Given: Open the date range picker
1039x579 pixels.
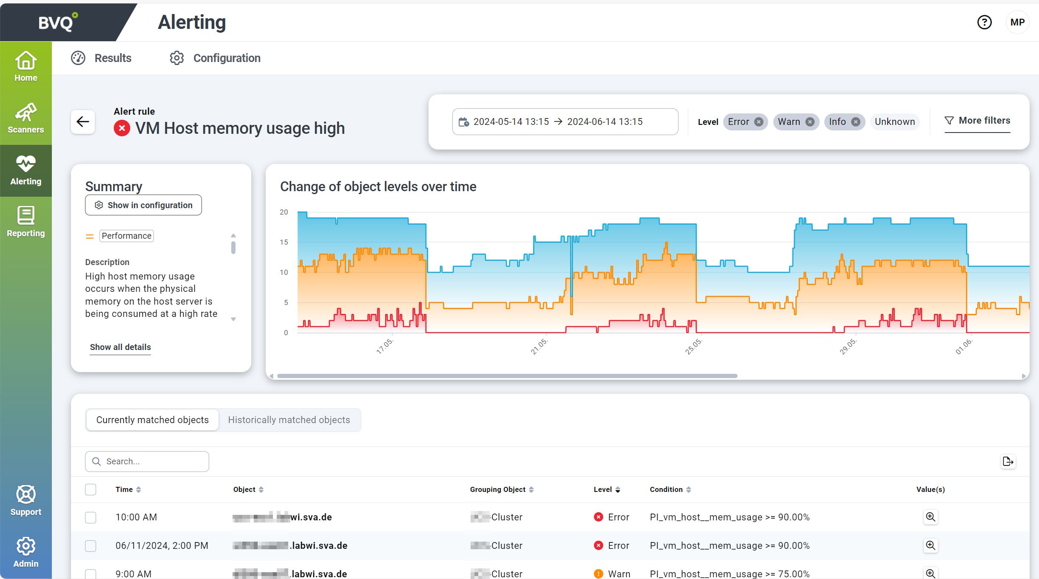Looking at the screenshot, I should (x=565, y=122).
